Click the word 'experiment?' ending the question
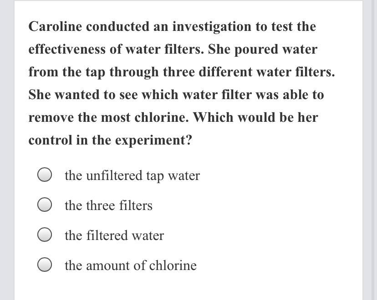377x300 pixels. 154,140
